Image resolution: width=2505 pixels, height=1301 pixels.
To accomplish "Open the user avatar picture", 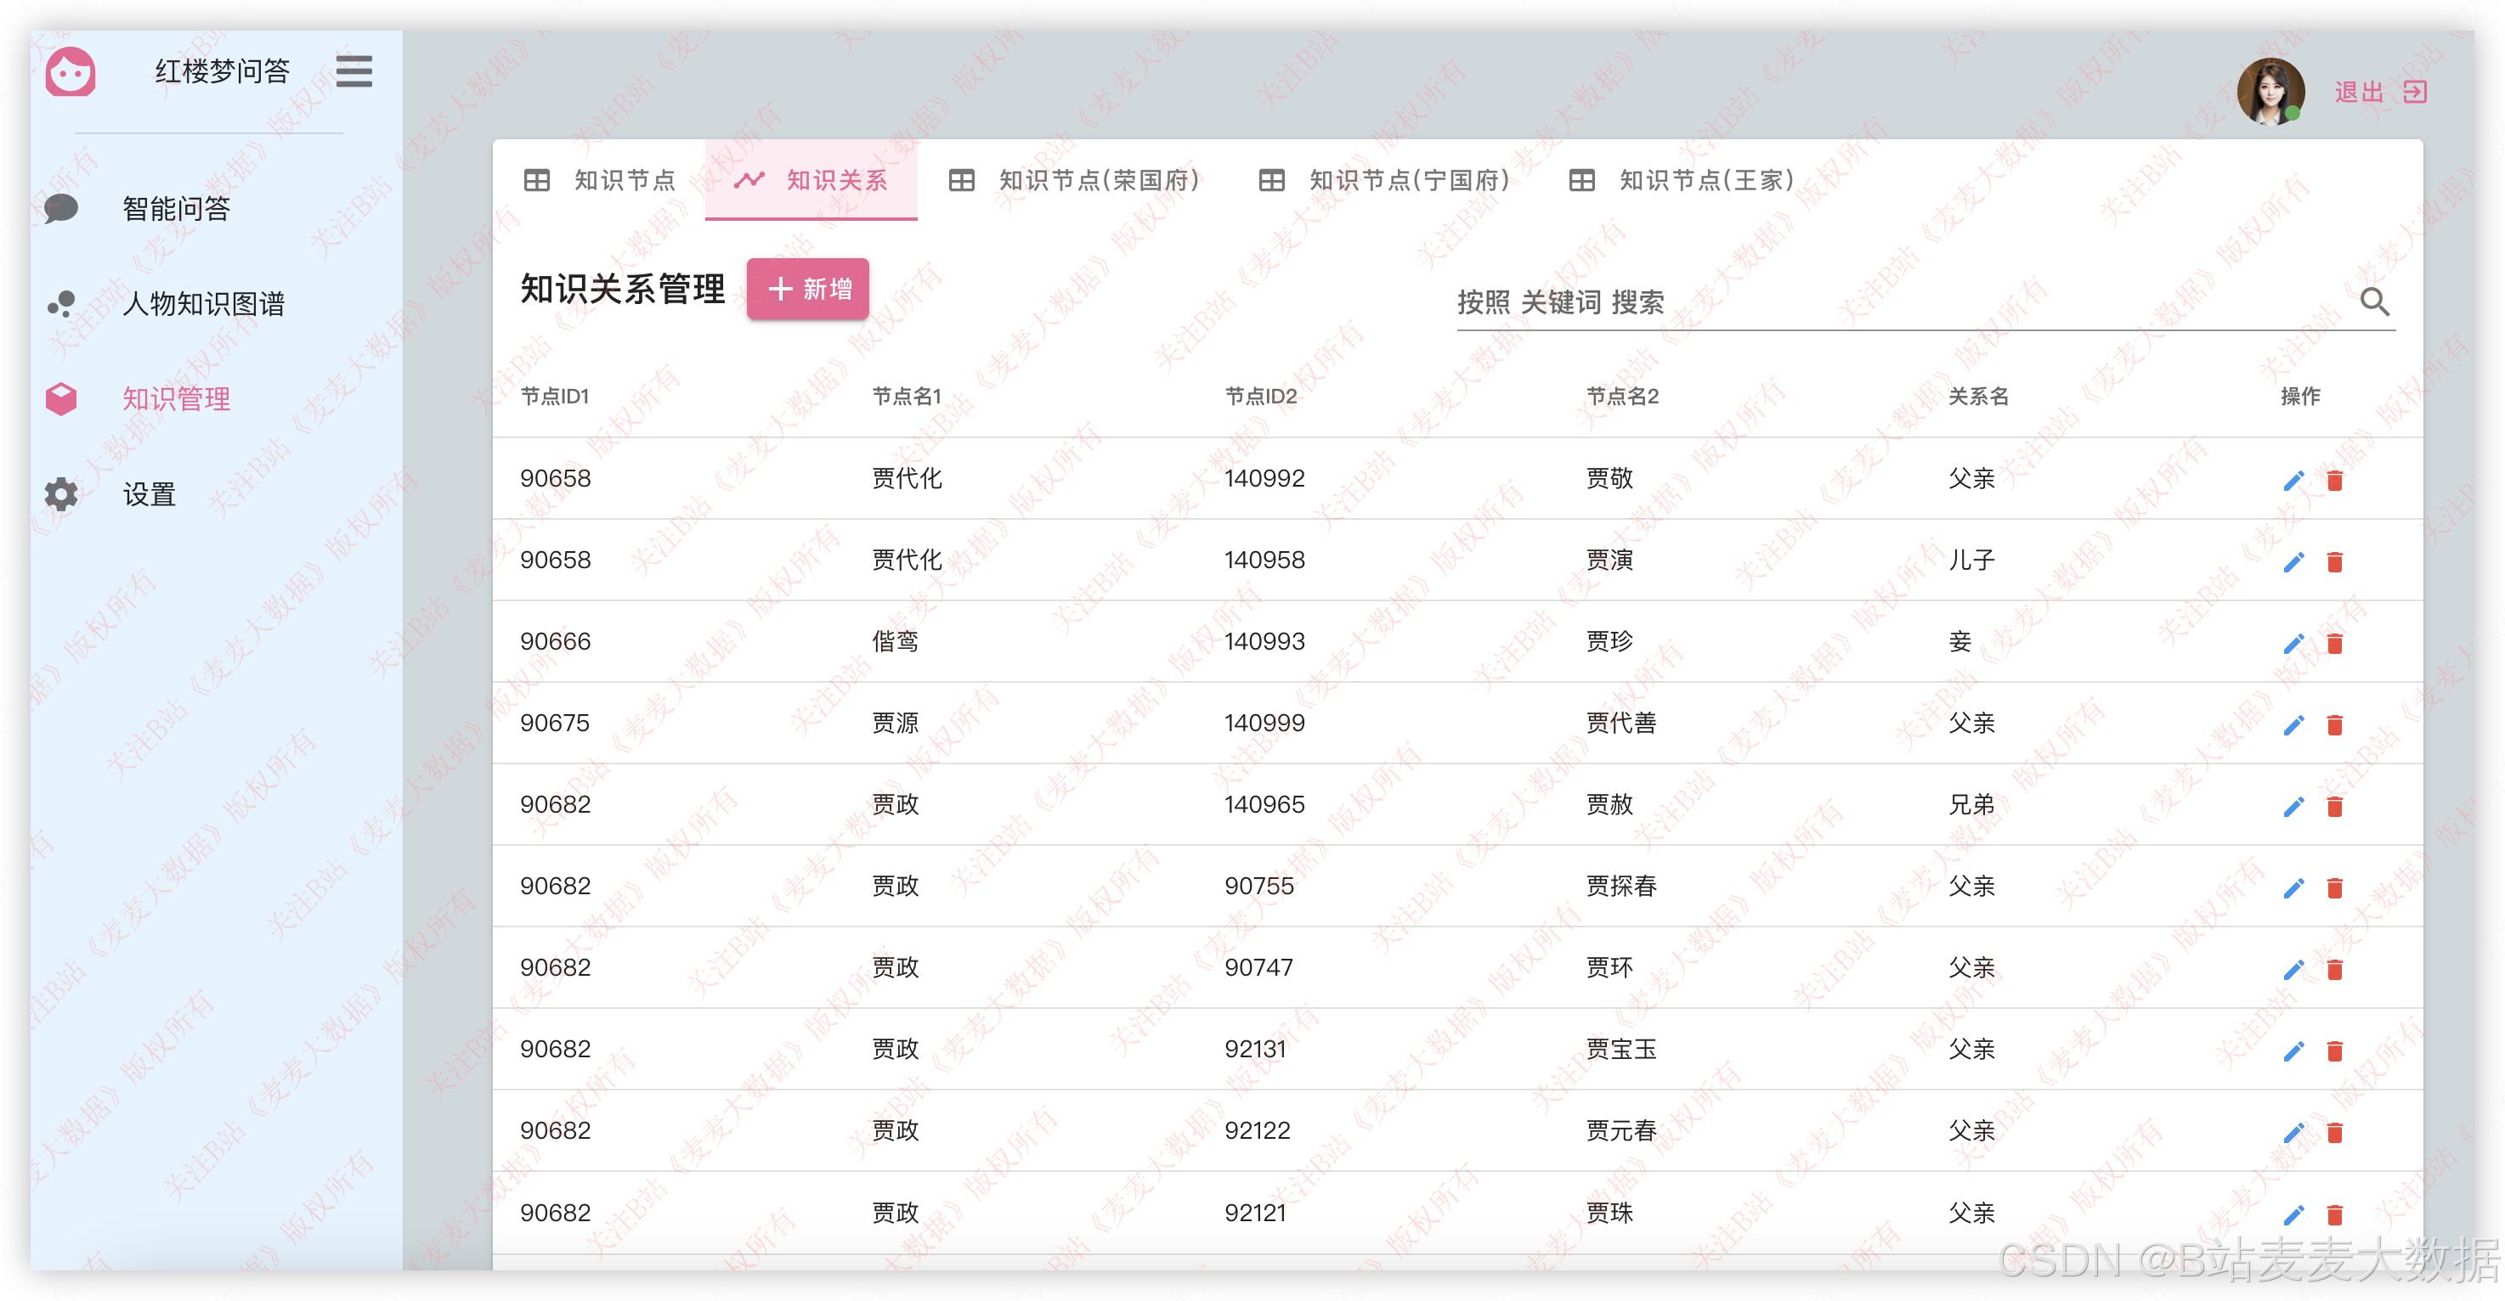I will coord(2270,93).
